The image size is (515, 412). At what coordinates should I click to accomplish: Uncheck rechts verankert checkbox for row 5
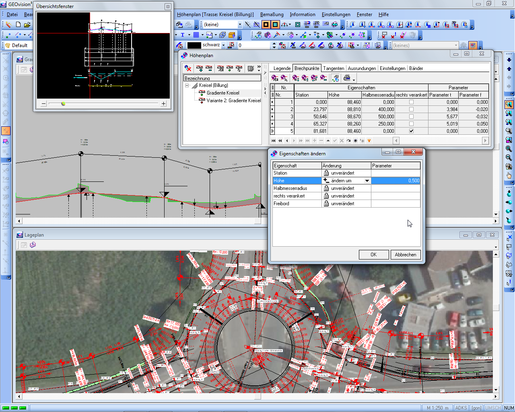[411, 131]
